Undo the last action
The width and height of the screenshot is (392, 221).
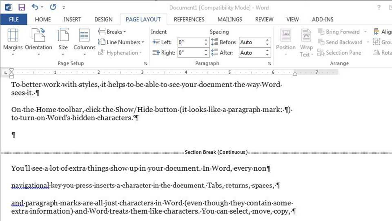pos(35,7)
